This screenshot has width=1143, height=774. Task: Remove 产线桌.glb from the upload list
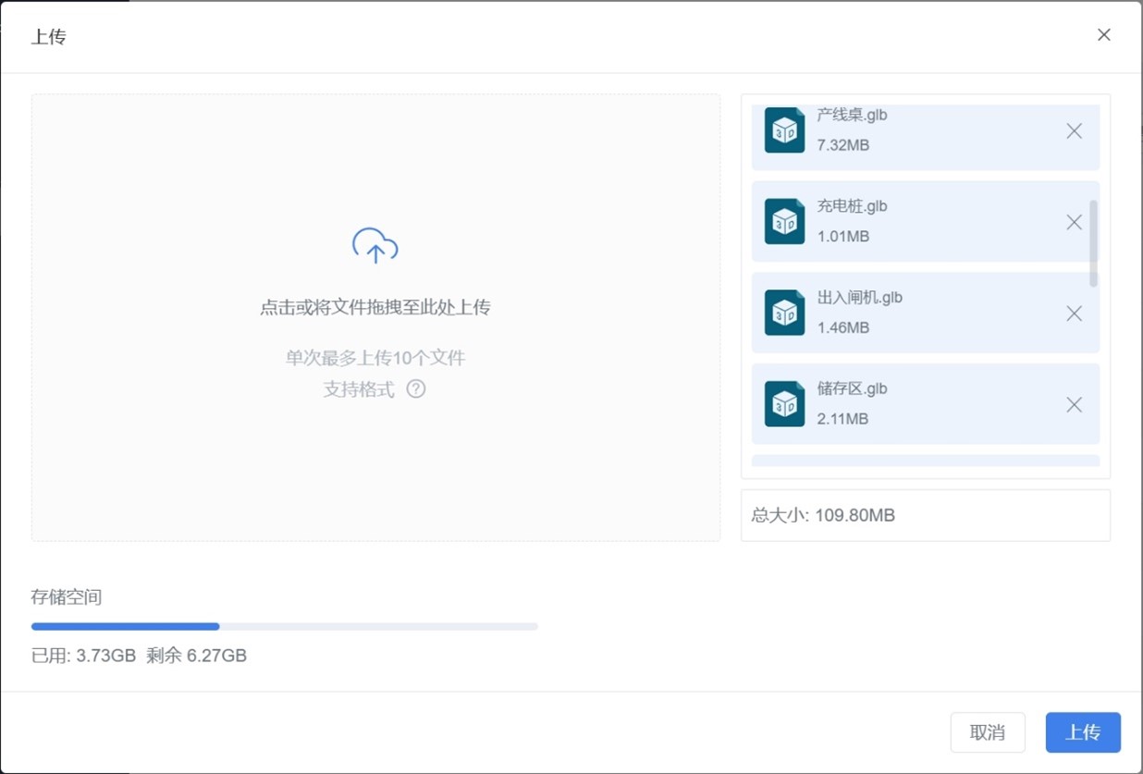tap(1074, 131)
